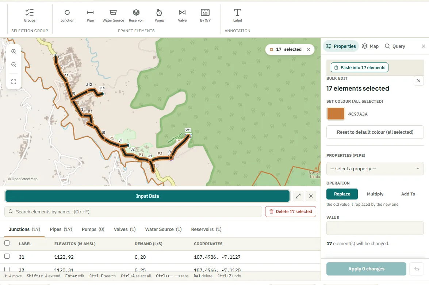This screenshot has height=285, width=429.
Task: Open the Reservoirs (1) tab
Action: (206, 229)
